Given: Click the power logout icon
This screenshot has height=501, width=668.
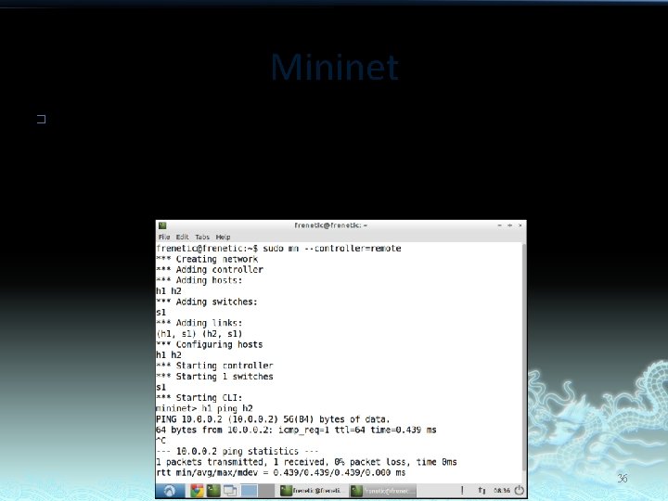Looking at the screenshot, I should click(x=520, y=491).
